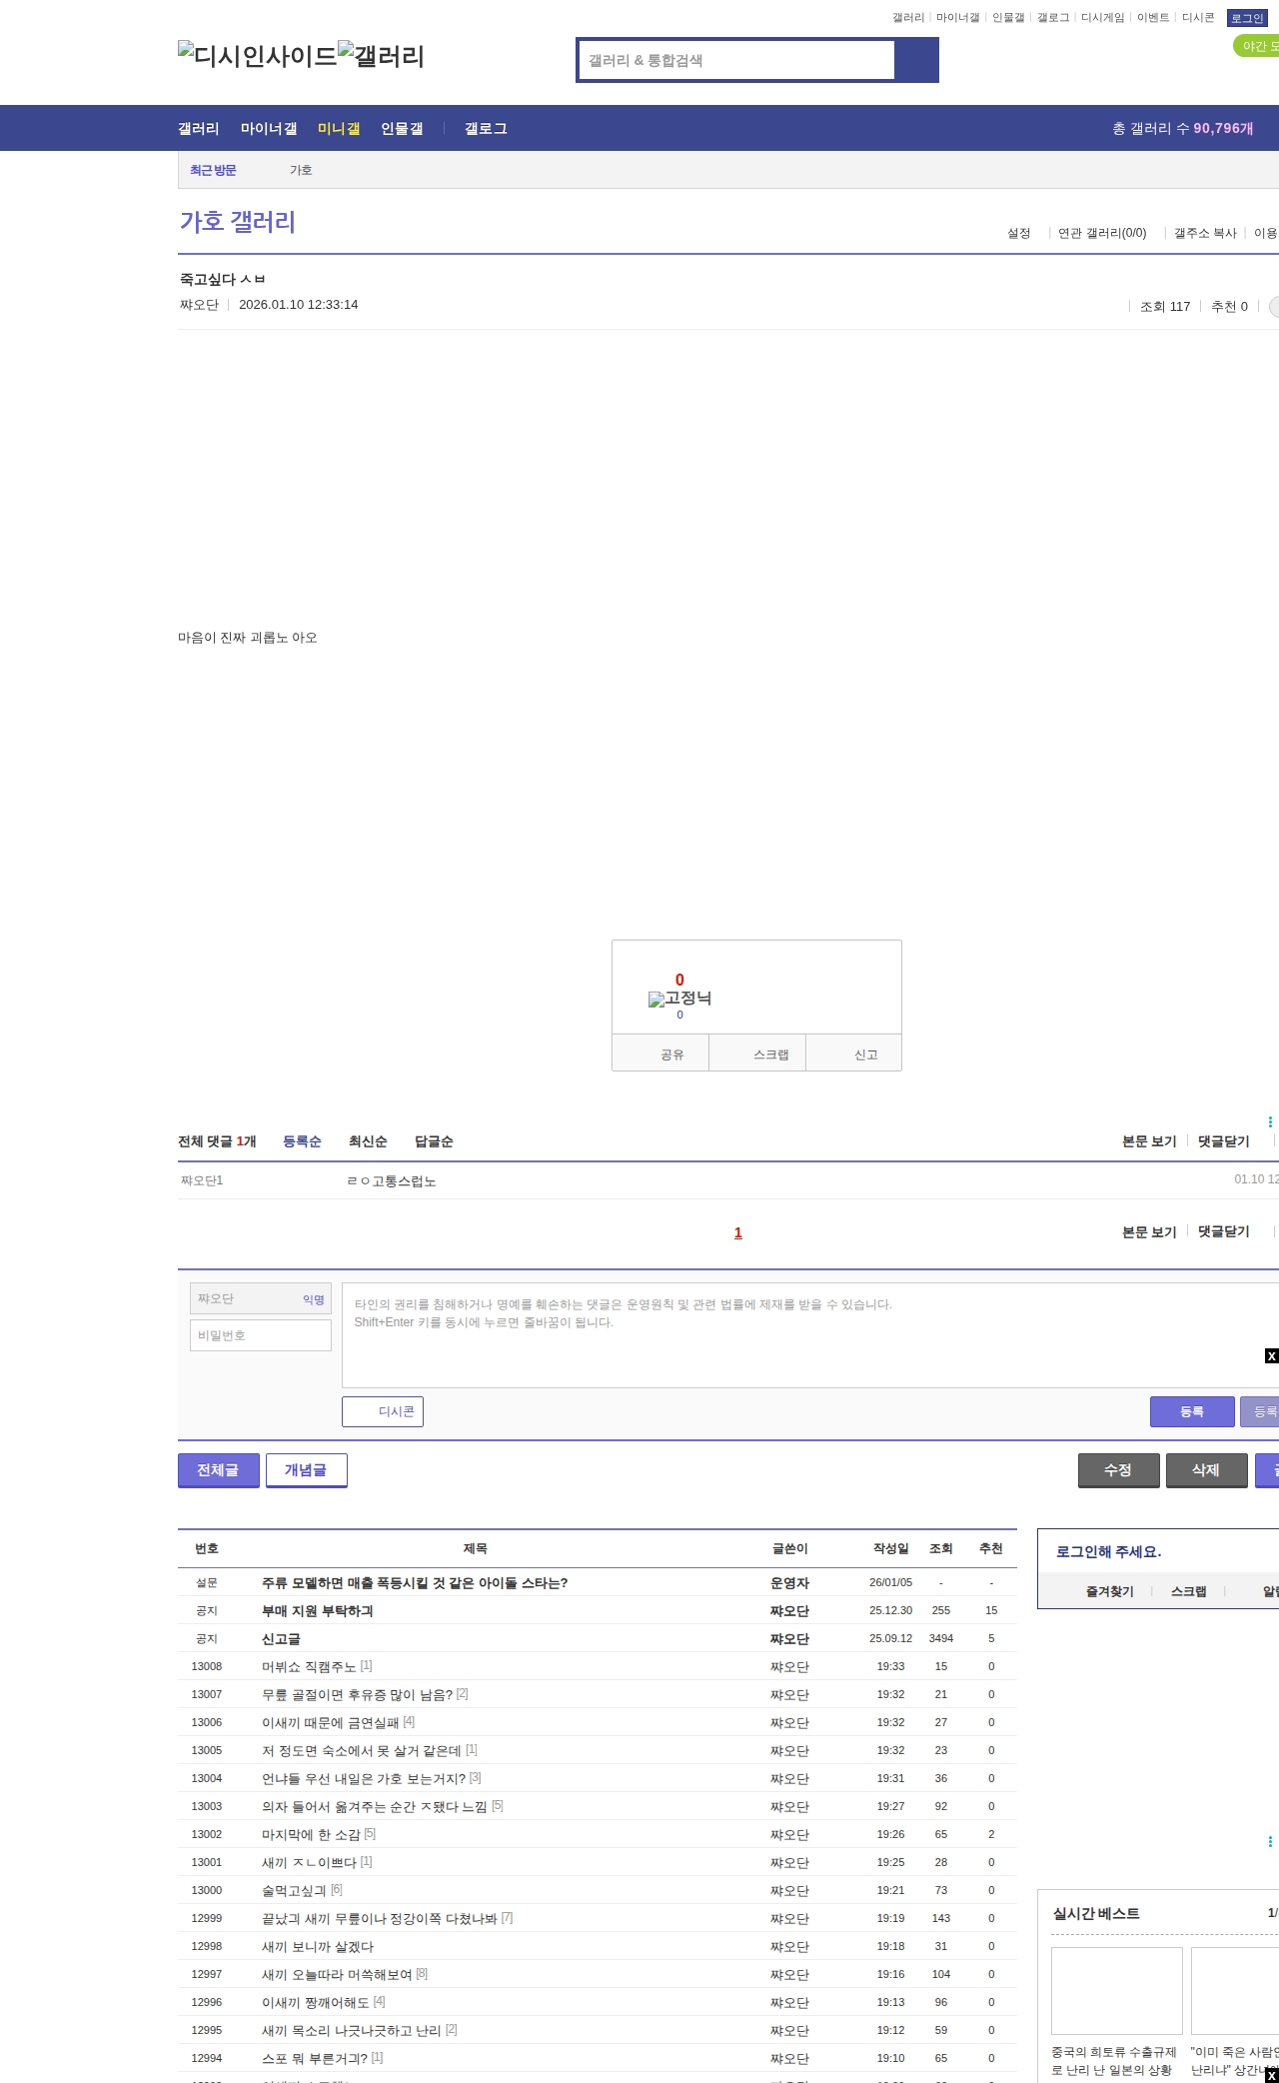Click the 로그인 button at top
This screenshot has height=2083, width=1279.
point(1246,18)
